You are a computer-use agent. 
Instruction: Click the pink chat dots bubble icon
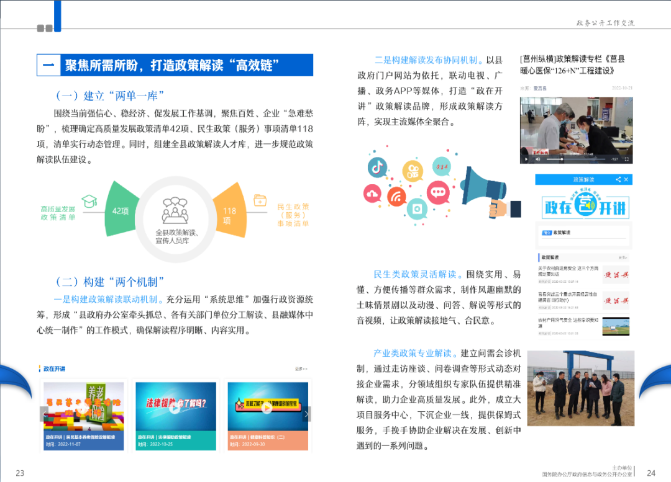(439, 193)
